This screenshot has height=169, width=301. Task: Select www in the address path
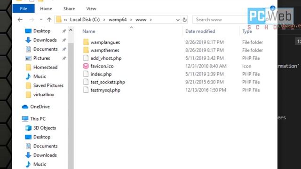point(141,20)
